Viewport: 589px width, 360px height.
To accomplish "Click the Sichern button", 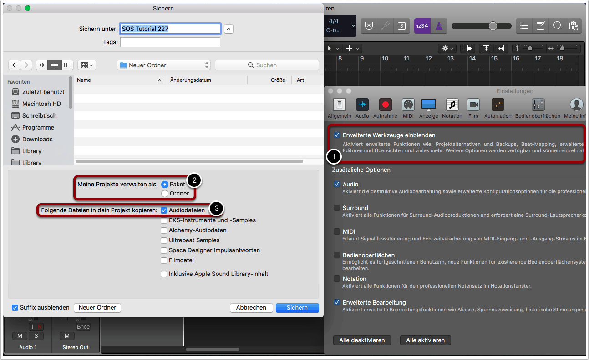I will click(x=297, y=308).
